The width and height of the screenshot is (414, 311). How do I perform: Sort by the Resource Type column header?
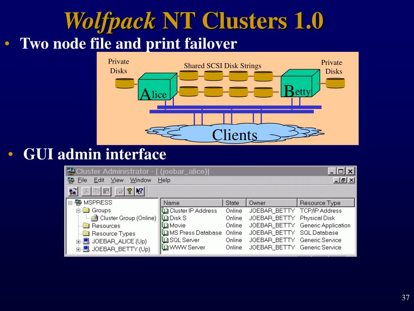[x=326, y=203]
